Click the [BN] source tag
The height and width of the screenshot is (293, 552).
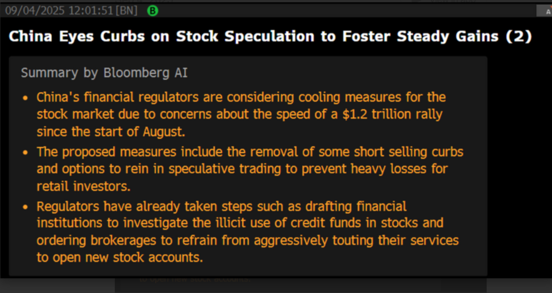coord(126,11)
